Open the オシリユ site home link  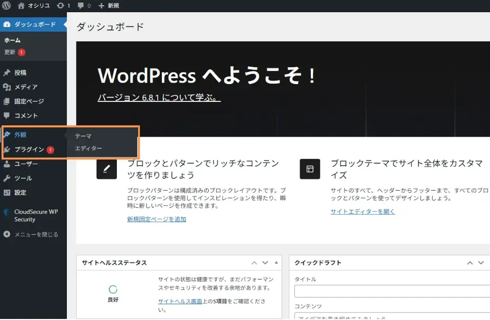[34, 5]
